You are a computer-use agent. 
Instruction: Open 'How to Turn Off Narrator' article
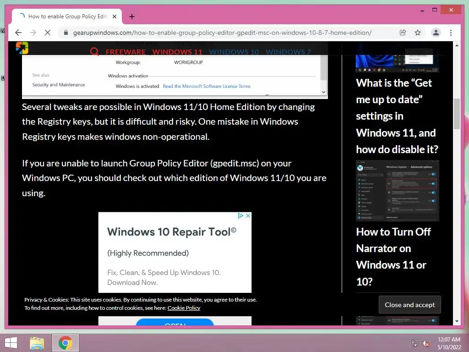pyautogui.click(x=393, y=257)
